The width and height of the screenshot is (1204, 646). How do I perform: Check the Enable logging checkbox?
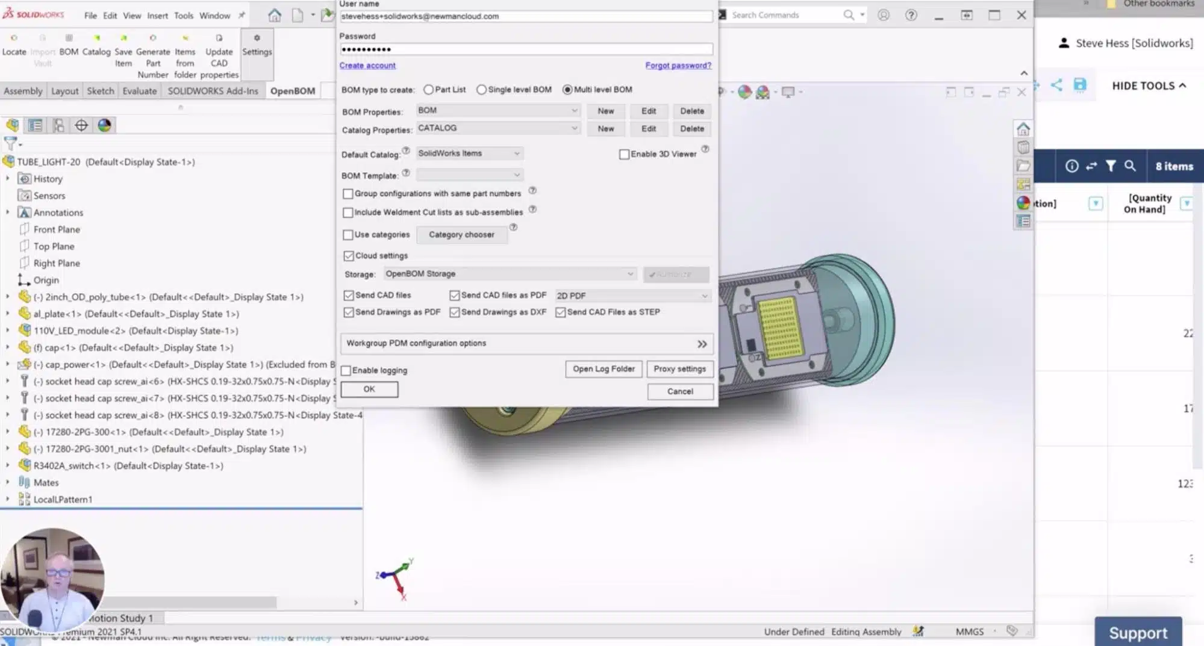click(x=346, y=371)
